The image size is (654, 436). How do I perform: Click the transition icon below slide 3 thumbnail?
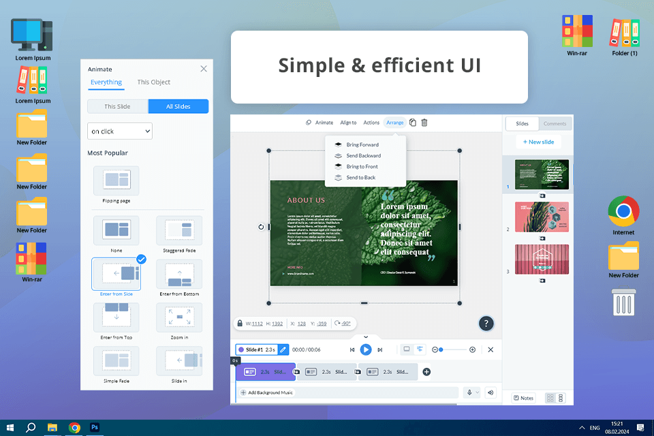pos(542,281)
